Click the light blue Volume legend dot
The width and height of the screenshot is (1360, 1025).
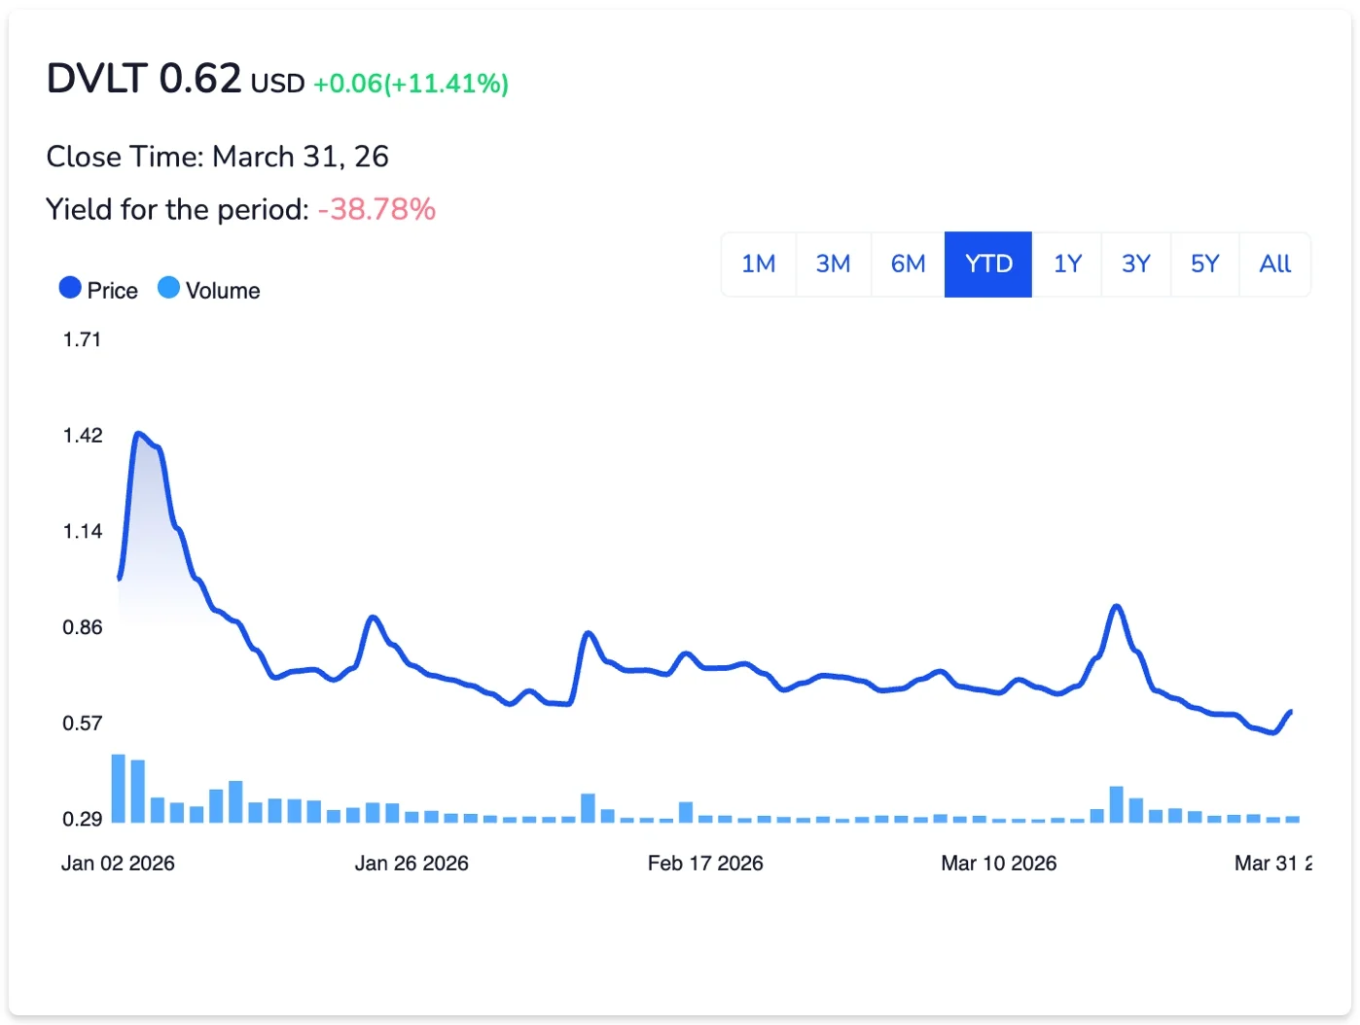pos(168,288)
